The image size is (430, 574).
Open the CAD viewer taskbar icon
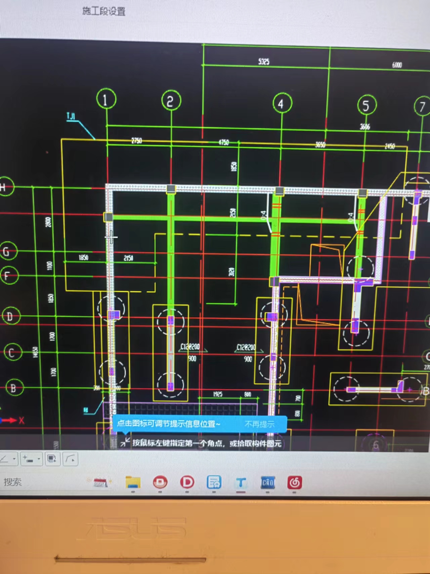268,483
